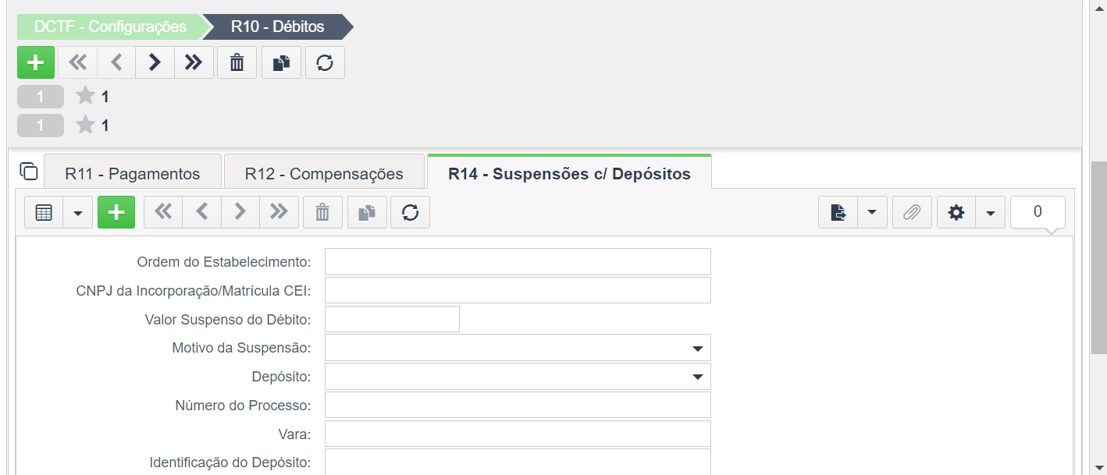Screen dimensions: 1107x475
Task: Switch to R11 - Pagamentos tab
Action: tap(133, 173)
